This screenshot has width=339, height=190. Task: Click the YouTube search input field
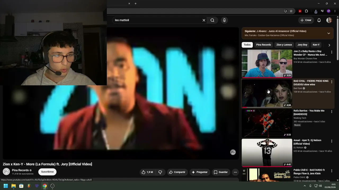(157, 20)
